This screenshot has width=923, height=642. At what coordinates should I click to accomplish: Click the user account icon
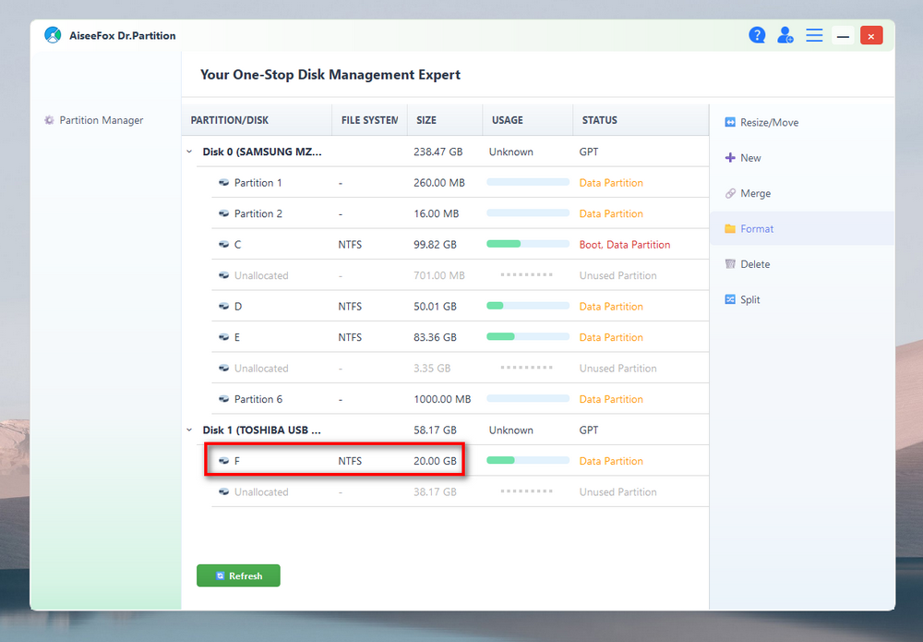tap(785, 35)
